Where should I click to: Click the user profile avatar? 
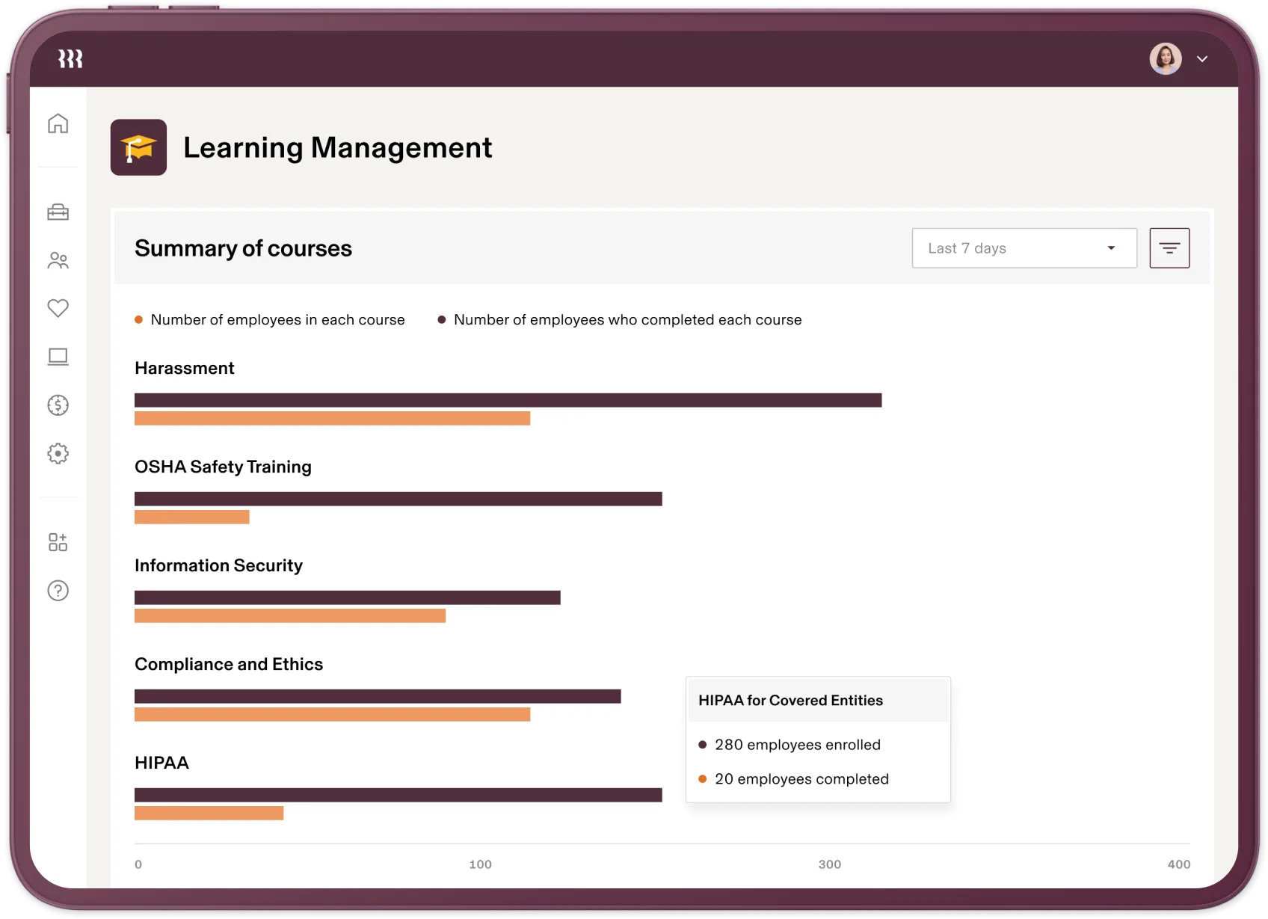click(x=1166, y=58)
